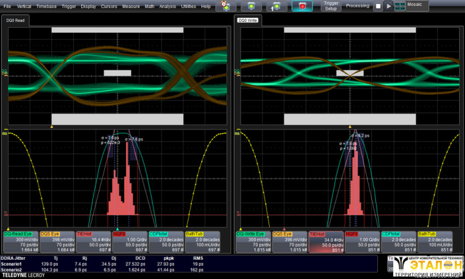Click the Trigger Setup button
Image resolution: width=465 pixels, height=279 pixels.
(331, 6)
